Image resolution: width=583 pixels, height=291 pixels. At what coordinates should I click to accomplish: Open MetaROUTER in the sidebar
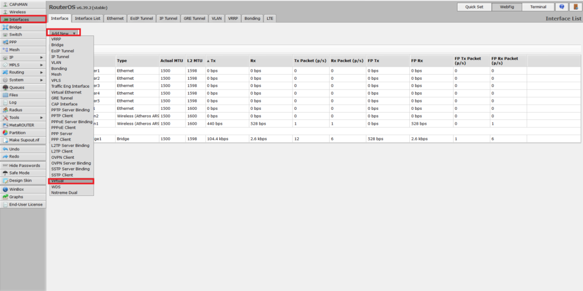pos(23,125)
